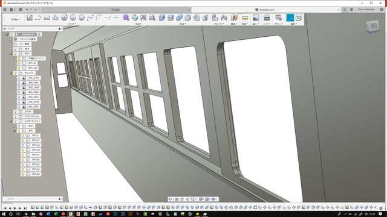The width and height of the screenshot is (387, 217).
Task: Open the Sketch menu dropdown label
Action: point(72,24)
